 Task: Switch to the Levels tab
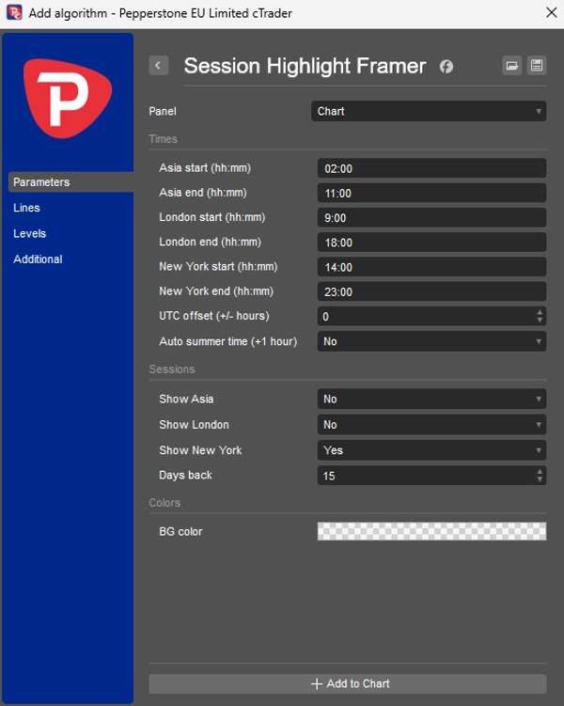(30, 233)
